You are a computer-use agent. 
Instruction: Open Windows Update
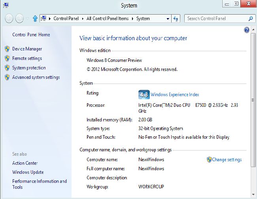[28, 172]
